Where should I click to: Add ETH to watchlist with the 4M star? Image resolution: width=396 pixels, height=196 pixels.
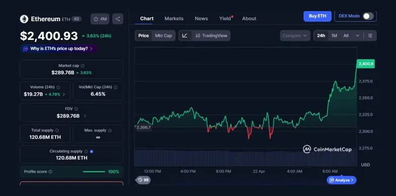(x=100, y=19)
